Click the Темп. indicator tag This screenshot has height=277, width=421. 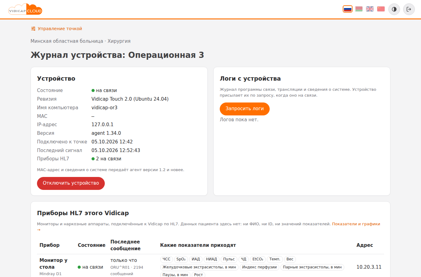tap(275, 259)
